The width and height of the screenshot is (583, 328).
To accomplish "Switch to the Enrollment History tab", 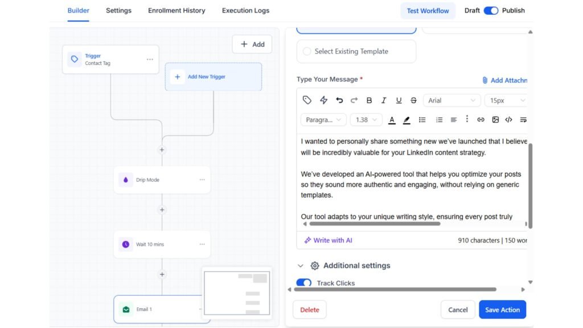I will tap(176, 10).
